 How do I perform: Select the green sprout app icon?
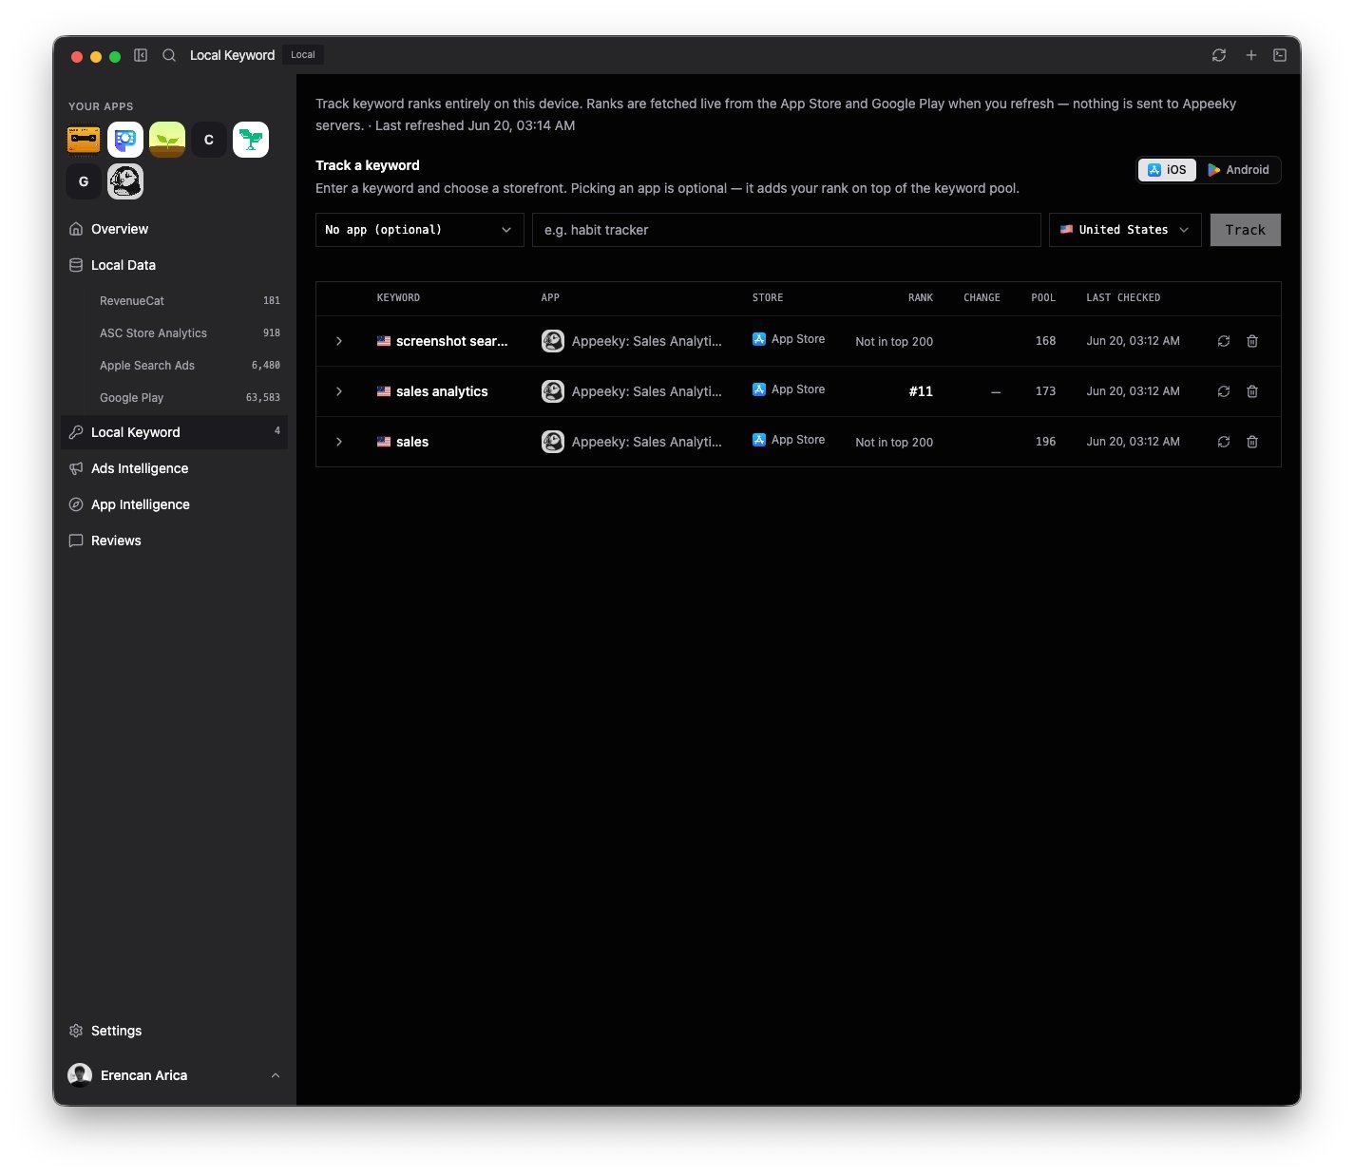coord(167,140)
